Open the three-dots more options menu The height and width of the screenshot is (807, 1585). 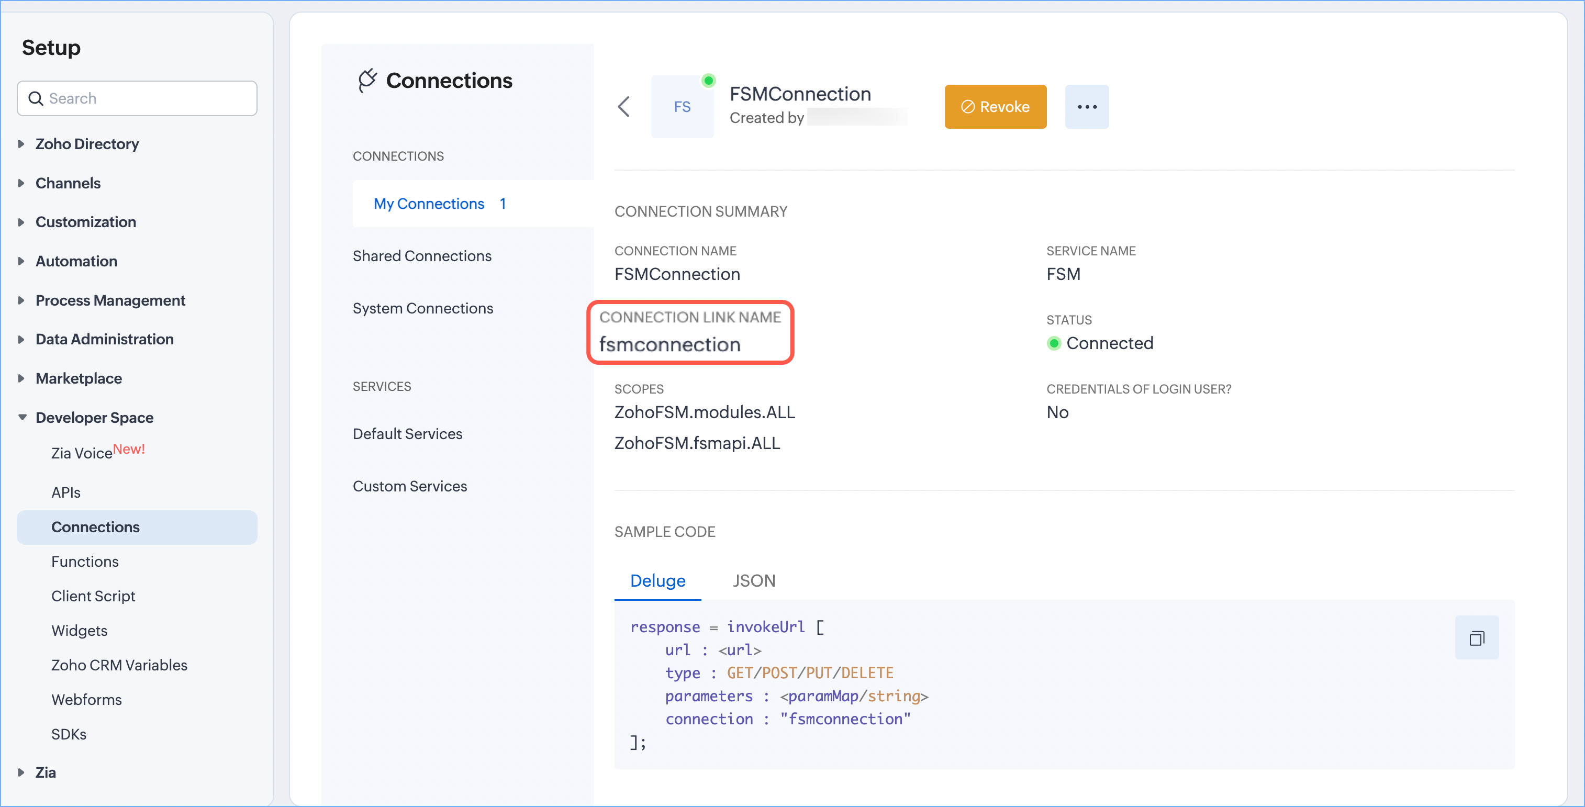point(1087,106)
